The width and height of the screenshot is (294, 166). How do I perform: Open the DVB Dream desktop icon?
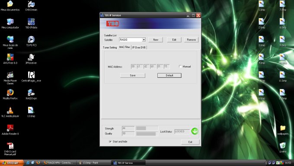[x=31, y=6]
